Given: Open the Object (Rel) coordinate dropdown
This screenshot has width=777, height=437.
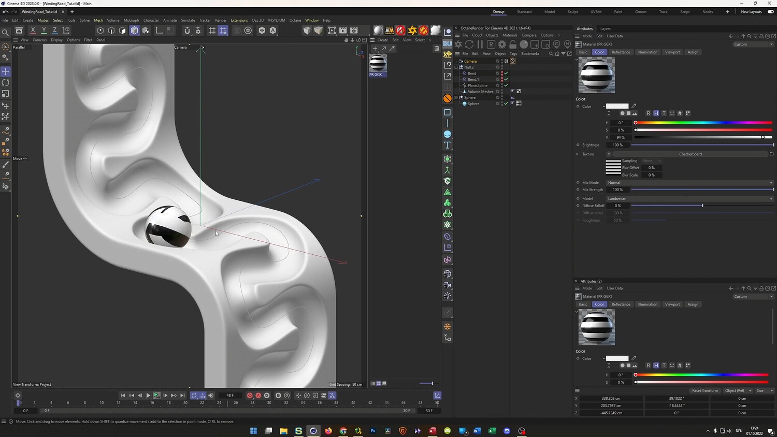Looking at the screenshot, I should point(738,390).
